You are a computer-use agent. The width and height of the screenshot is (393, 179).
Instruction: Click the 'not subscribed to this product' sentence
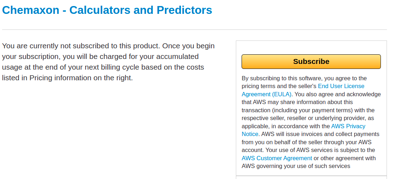[96, 46]
